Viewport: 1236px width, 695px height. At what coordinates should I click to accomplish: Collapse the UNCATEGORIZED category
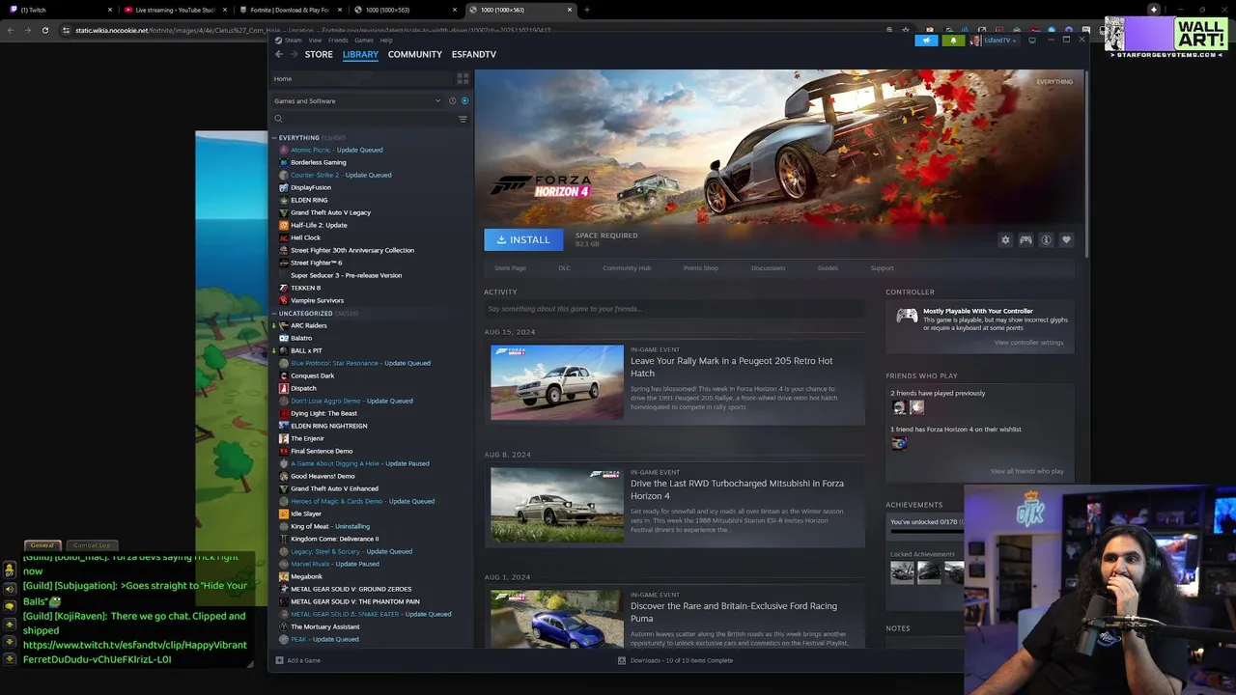point(274,314)
